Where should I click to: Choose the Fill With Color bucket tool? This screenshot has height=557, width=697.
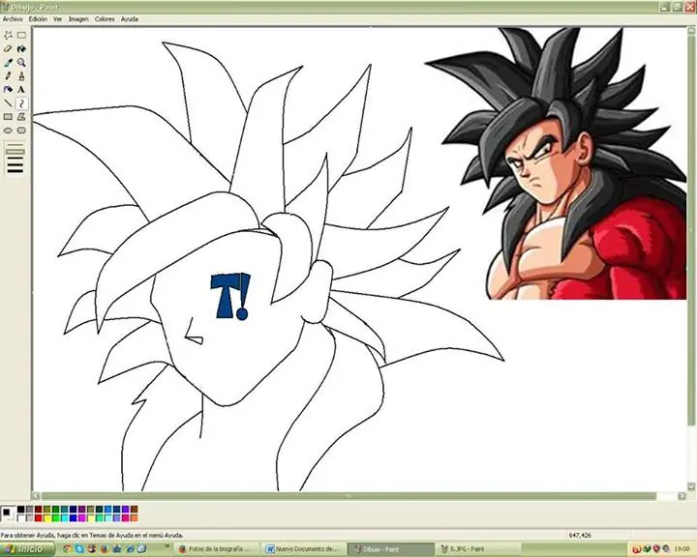[x=21, y=49]
